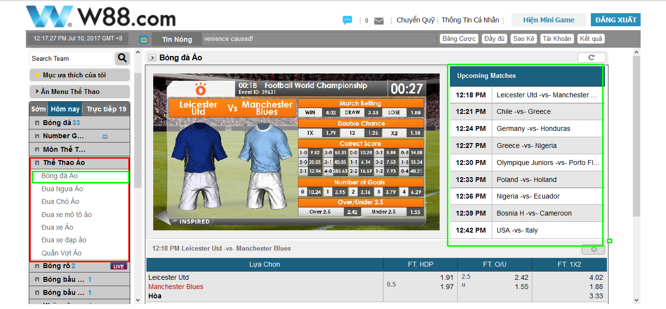Collapse sidebar with Ẩn Menu Thể Thao
The height and width of the screenshot is (309, 666).
coord(80,91)
